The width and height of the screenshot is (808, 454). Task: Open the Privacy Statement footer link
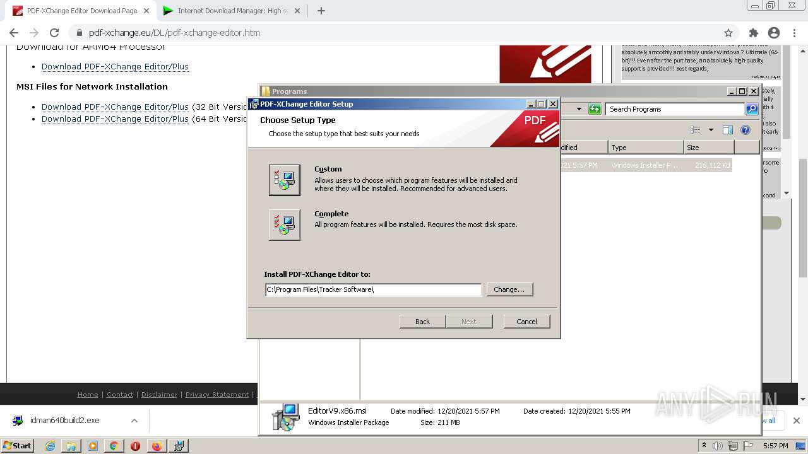pos(217,395)
